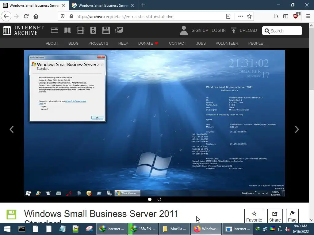Click the Favorite button
314x235 pixels.
point(254,216)
